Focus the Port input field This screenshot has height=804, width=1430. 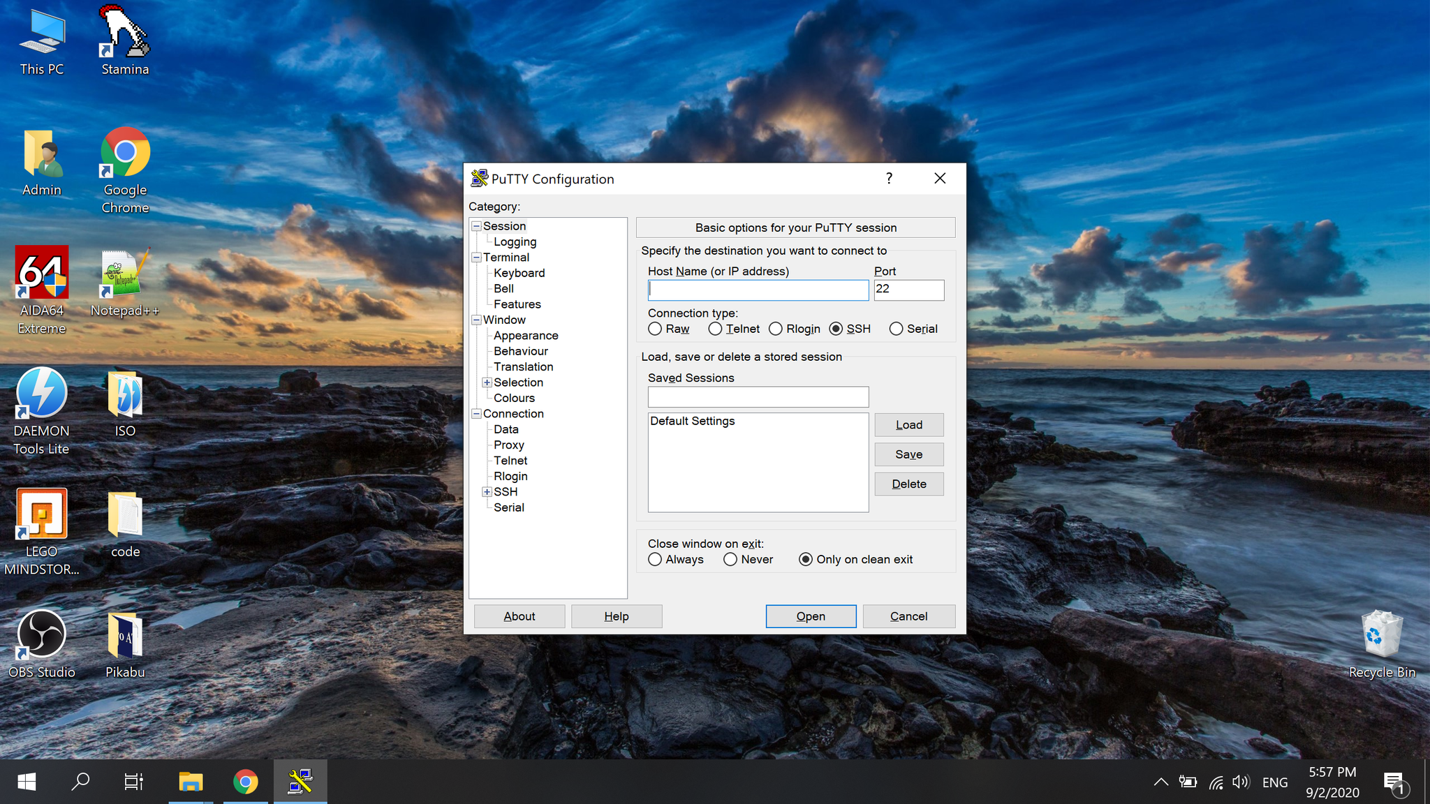(909, 290)
